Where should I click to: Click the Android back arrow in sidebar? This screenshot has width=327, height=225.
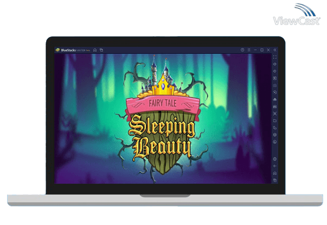275,166
